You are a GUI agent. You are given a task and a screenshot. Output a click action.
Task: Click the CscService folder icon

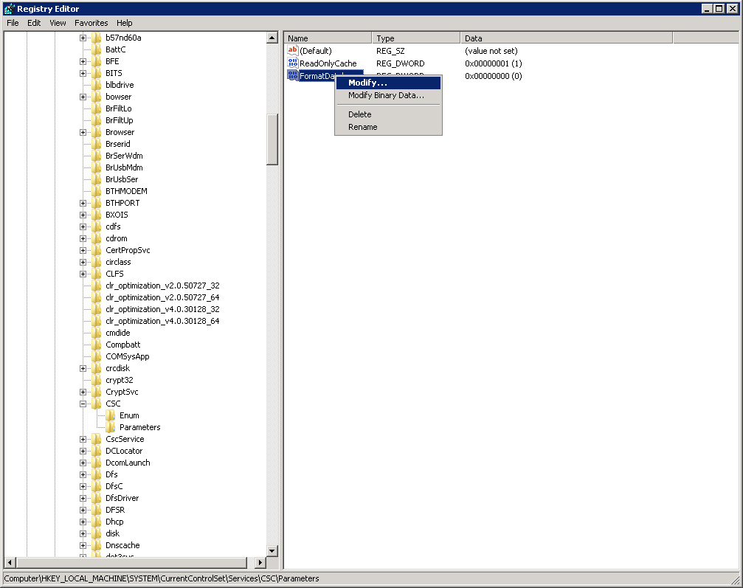point(96,439)
